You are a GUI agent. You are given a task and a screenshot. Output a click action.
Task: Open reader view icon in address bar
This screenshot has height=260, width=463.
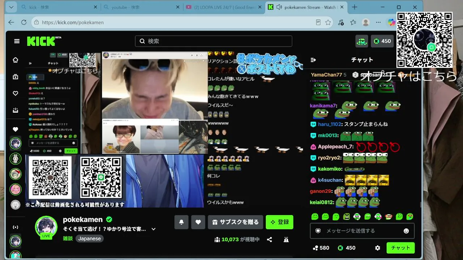click(318, 22)
